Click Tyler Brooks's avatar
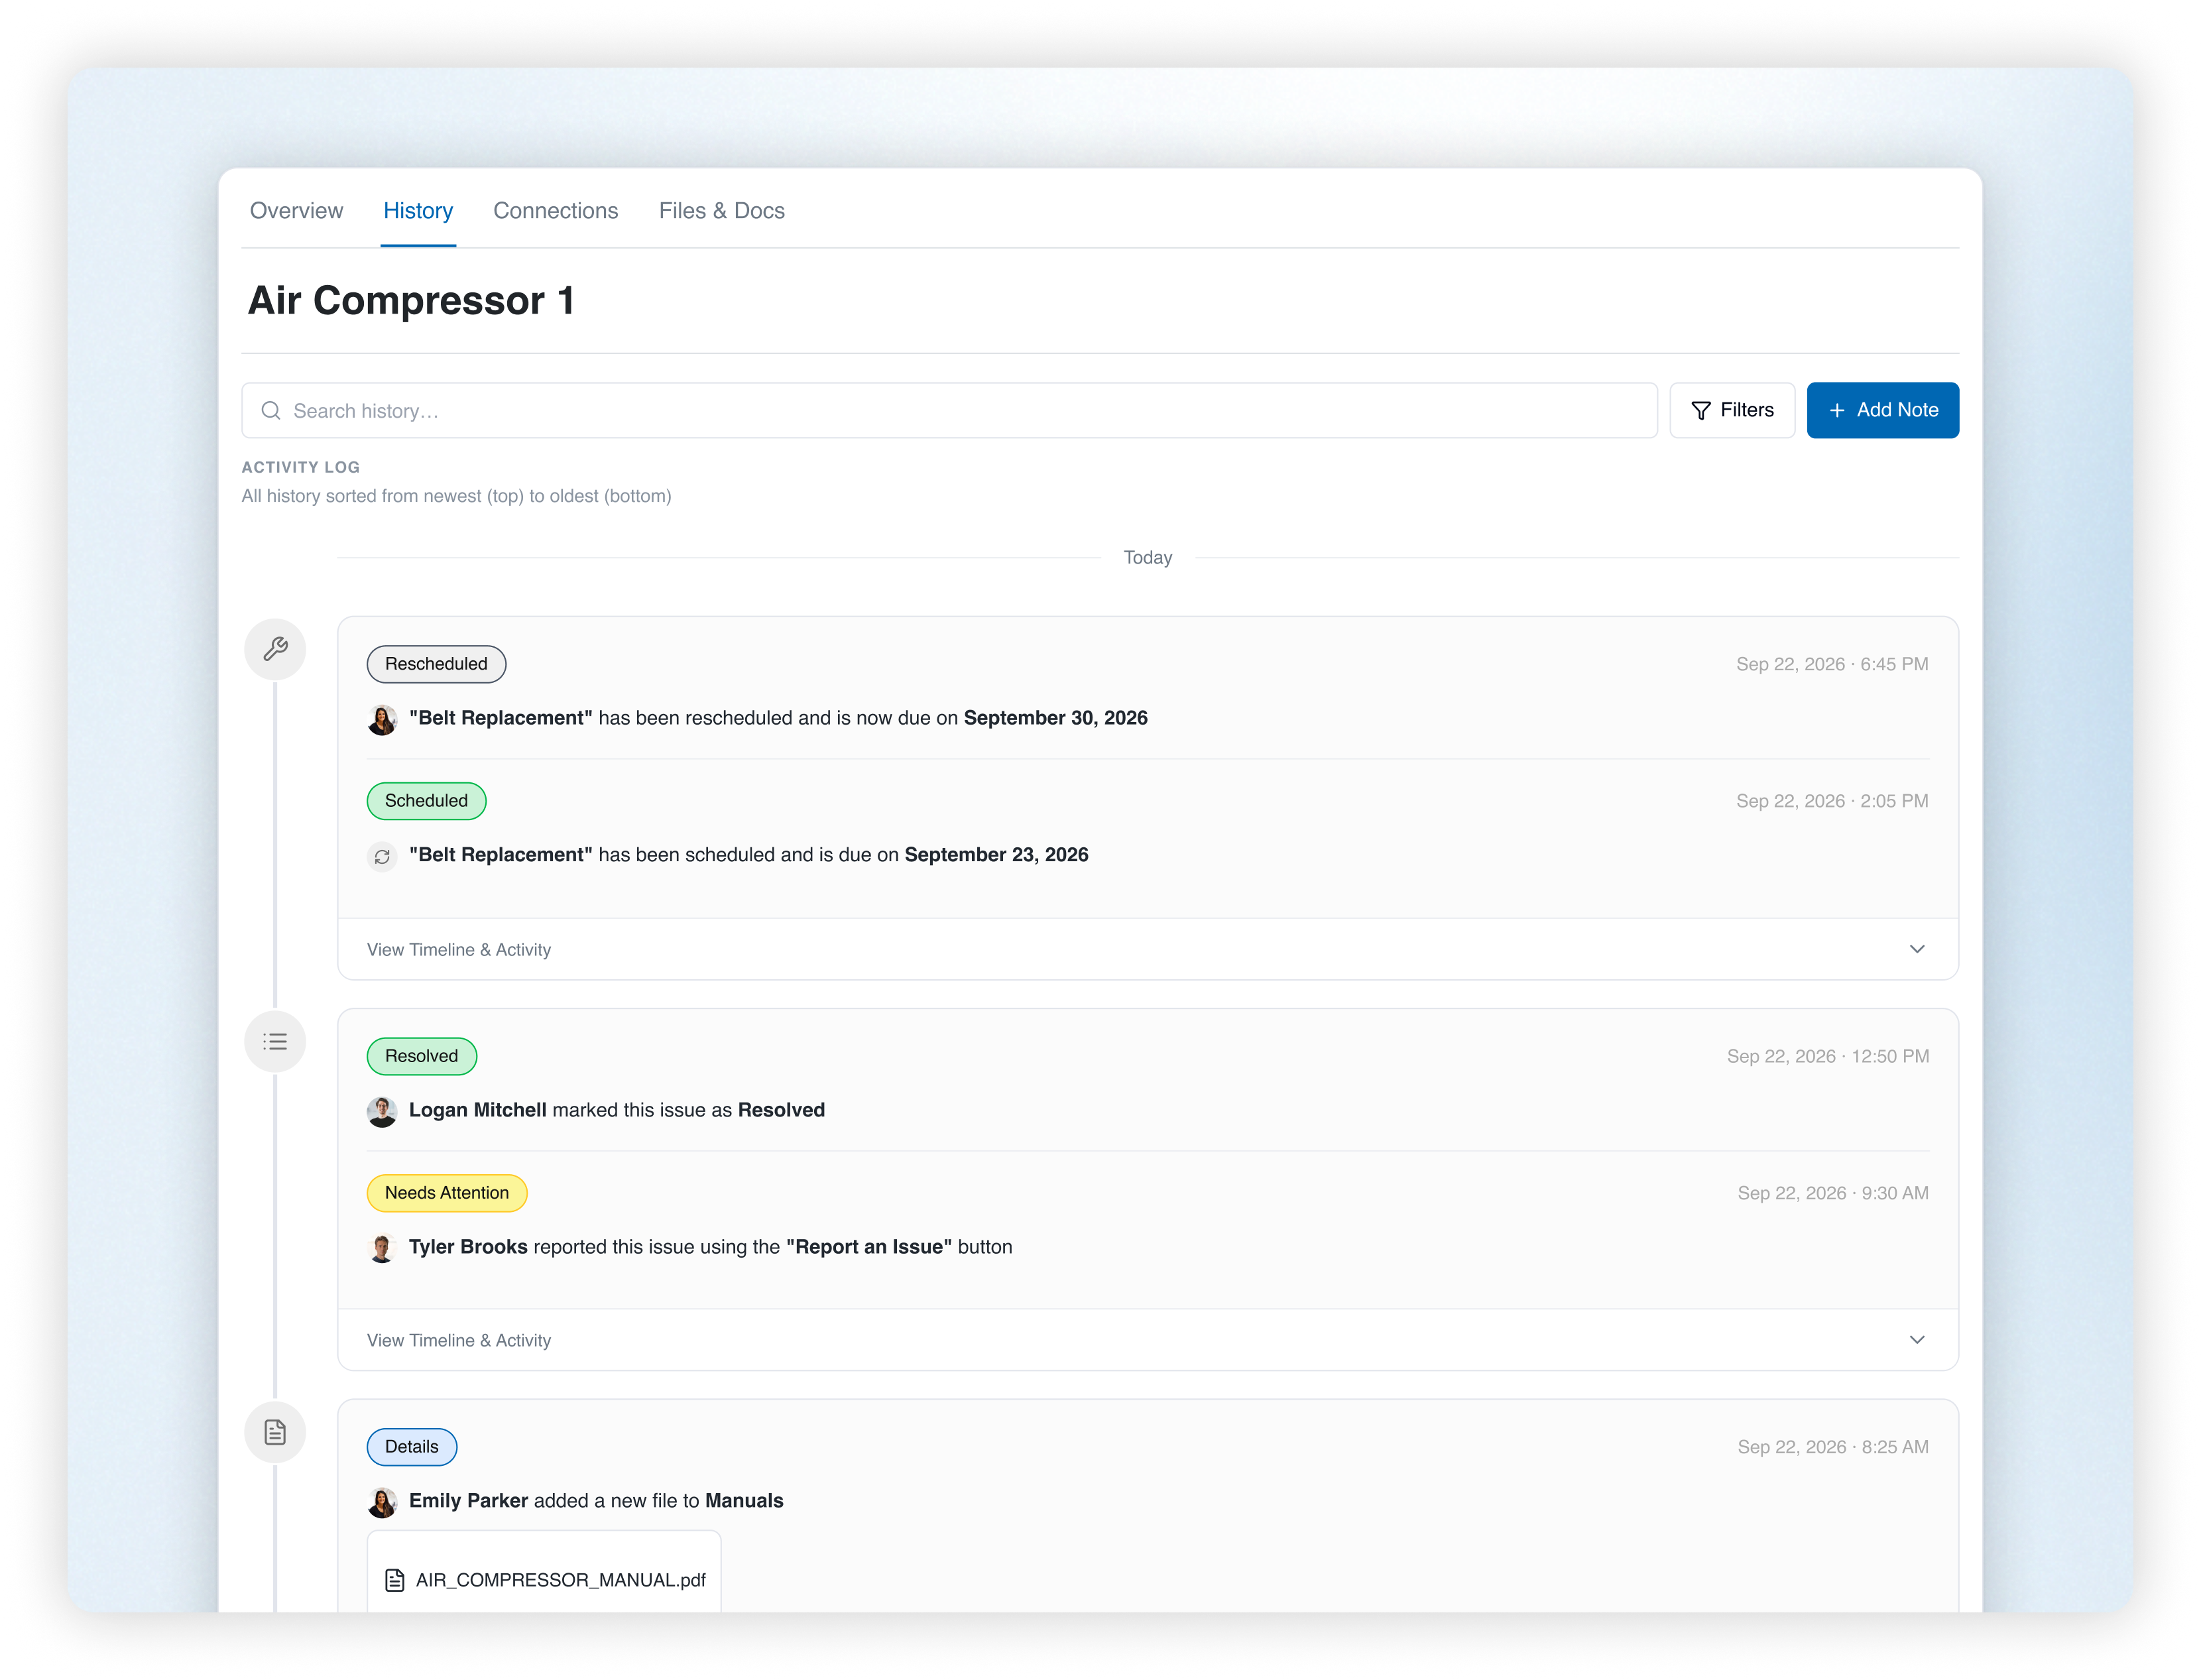 [382, 1248]
